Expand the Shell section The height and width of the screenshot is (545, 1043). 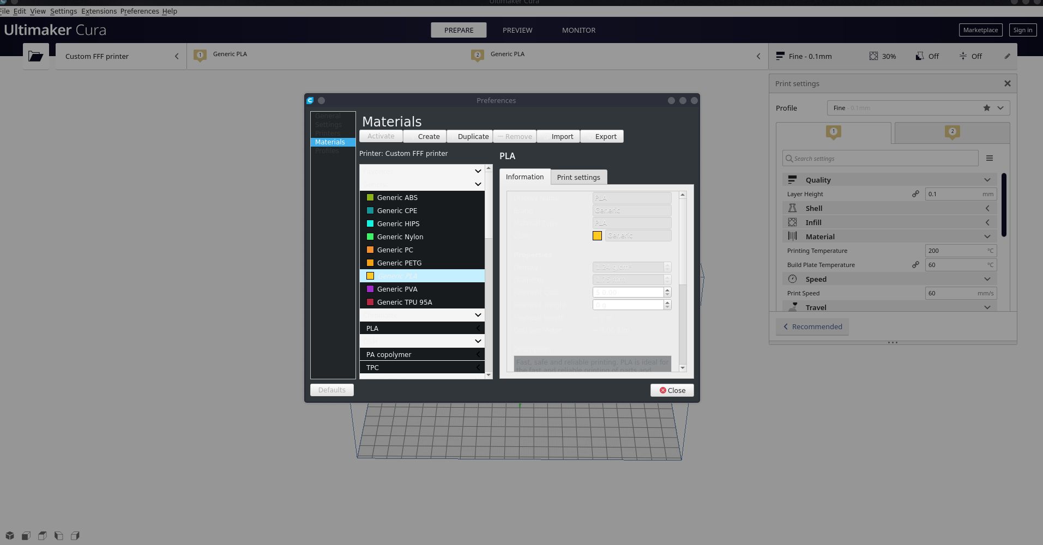pos(987,208)
